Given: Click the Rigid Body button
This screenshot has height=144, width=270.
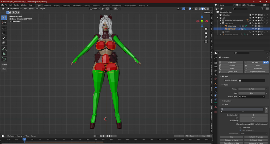Looking at the screenshot, I should (x=256, y=69).
